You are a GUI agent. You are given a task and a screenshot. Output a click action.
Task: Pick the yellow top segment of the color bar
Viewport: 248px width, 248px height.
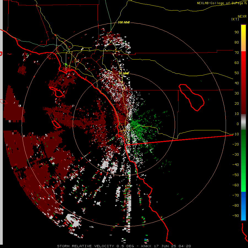point(243,38)
